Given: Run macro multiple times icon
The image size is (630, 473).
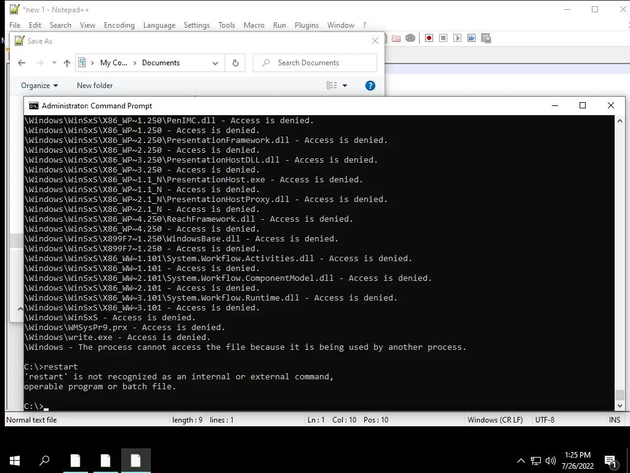Looking at the screenshot, I should [471, 38].
